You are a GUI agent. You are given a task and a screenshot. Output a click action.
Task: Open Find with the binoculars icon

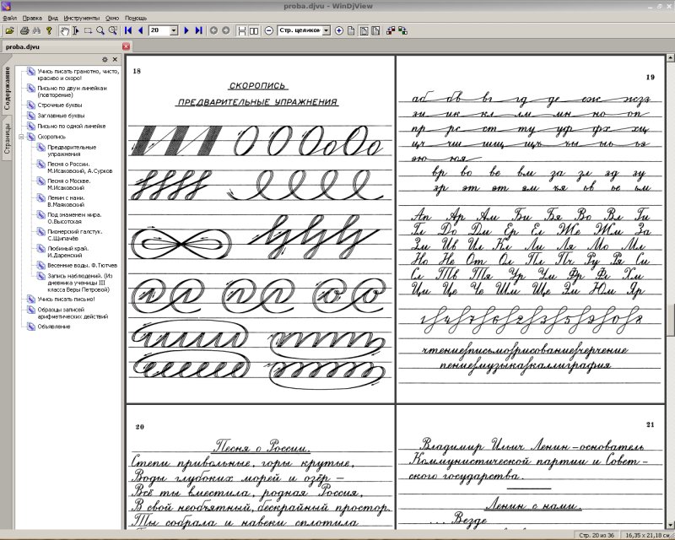pyautogui.click(x=36, y=30)
